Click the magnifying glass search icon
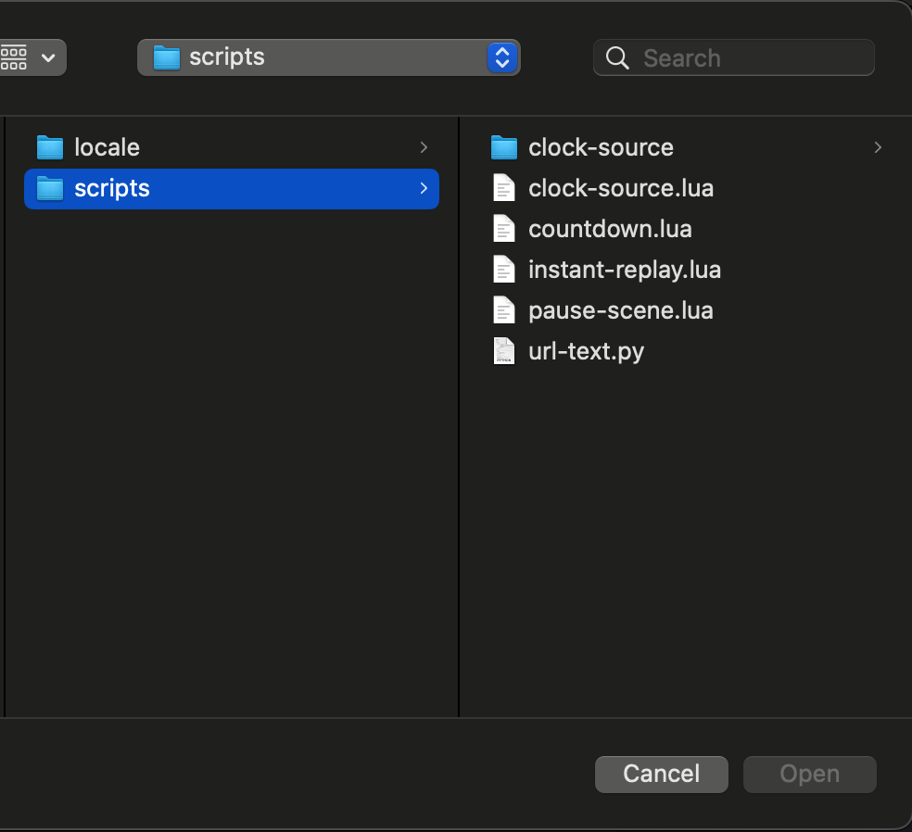This screenshot has height=832, width=912. [617, 58]
